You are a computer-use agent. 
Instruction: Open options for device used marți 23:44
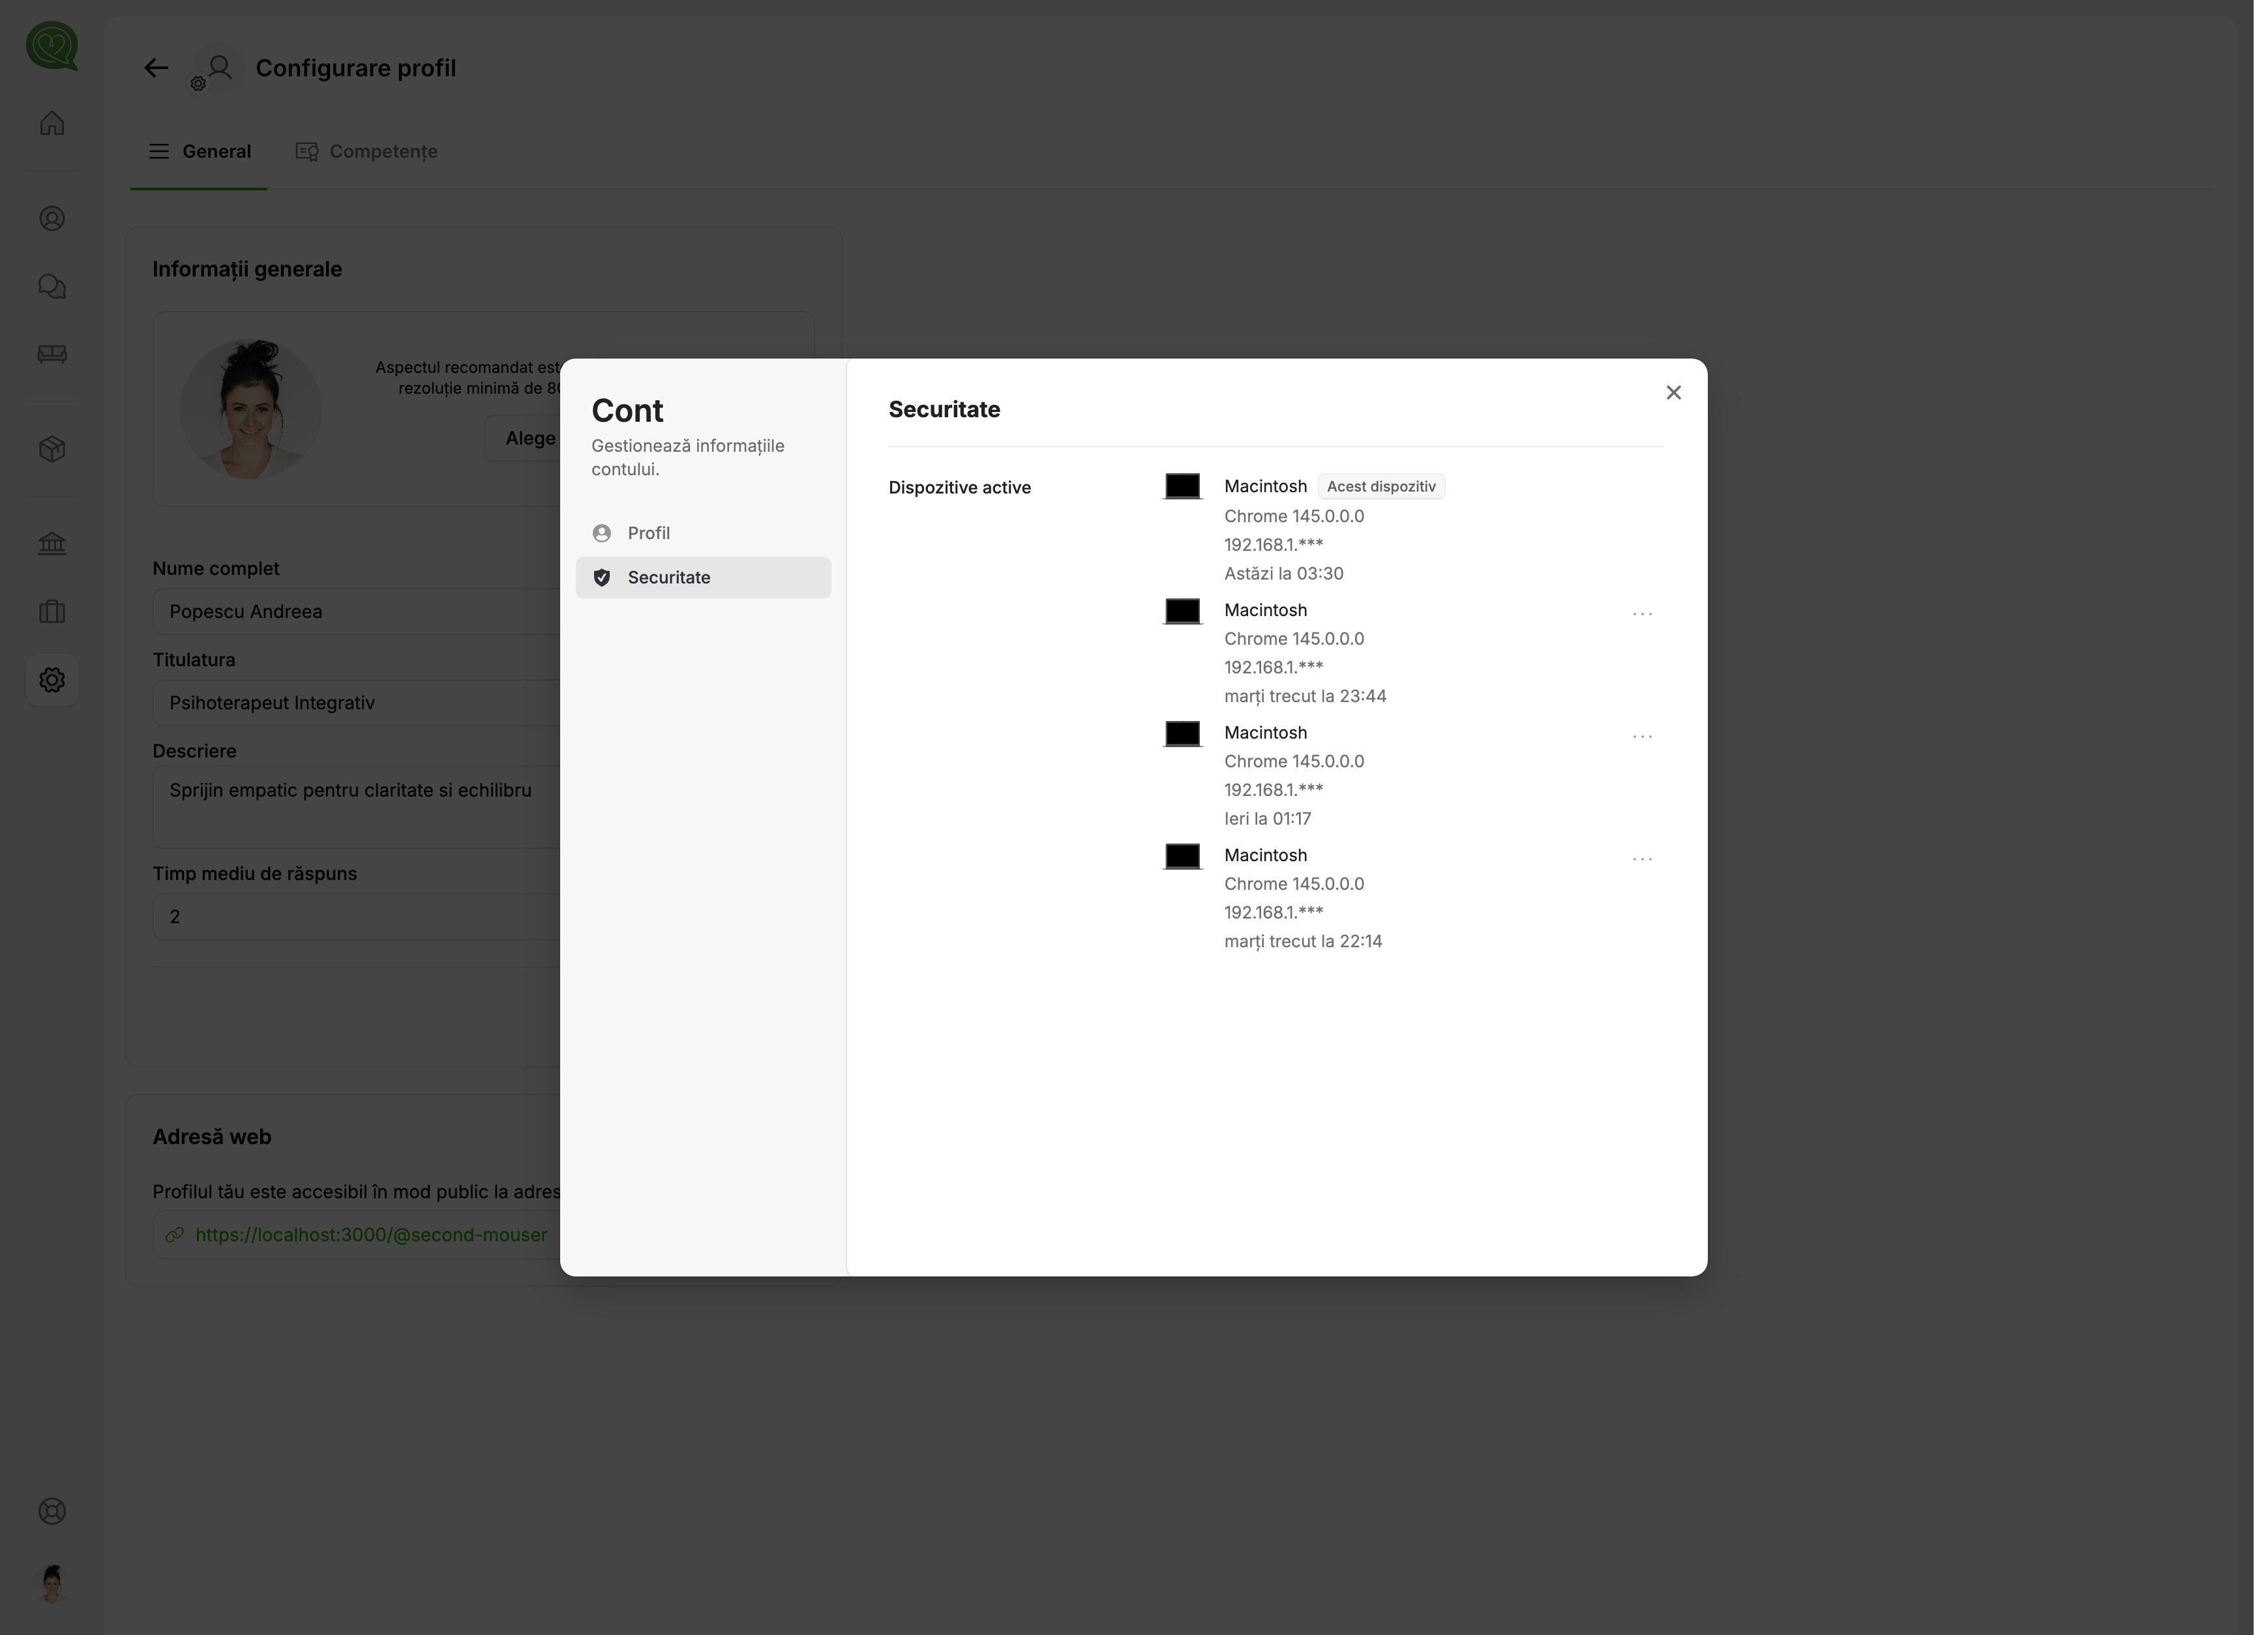[x=1642, y=613]
